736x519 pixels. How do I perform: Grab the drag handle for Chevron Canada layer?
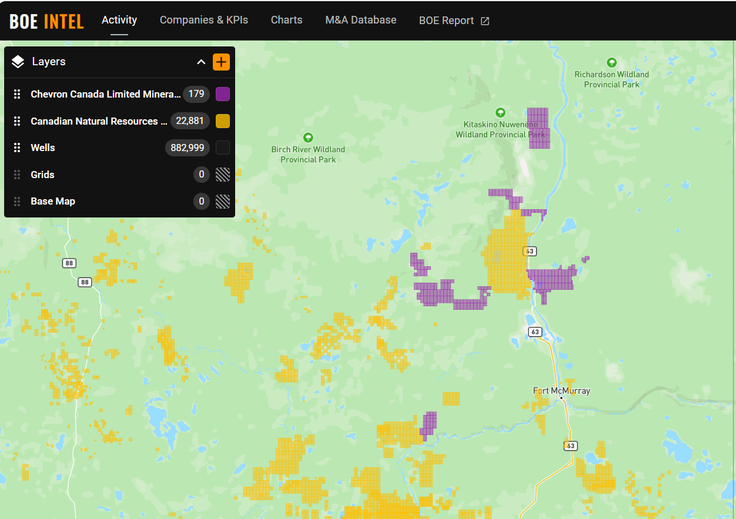tap(17, 94)
